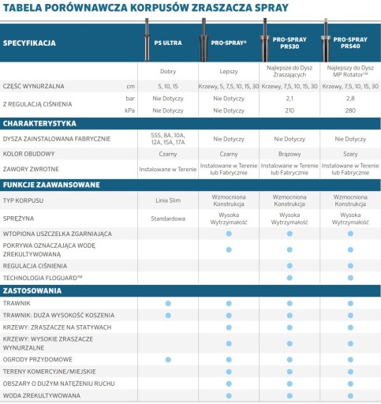The height and width of the screenshot is (404, 381).
Task: Click the '2,1' bar value
Action: 289,99
